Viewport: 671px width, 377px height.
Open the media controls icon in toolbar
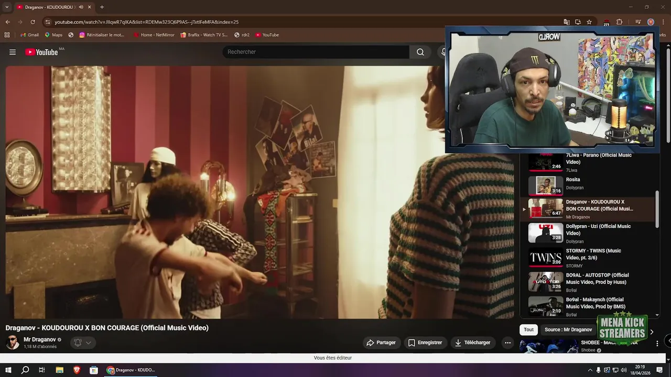click(638, 22)
